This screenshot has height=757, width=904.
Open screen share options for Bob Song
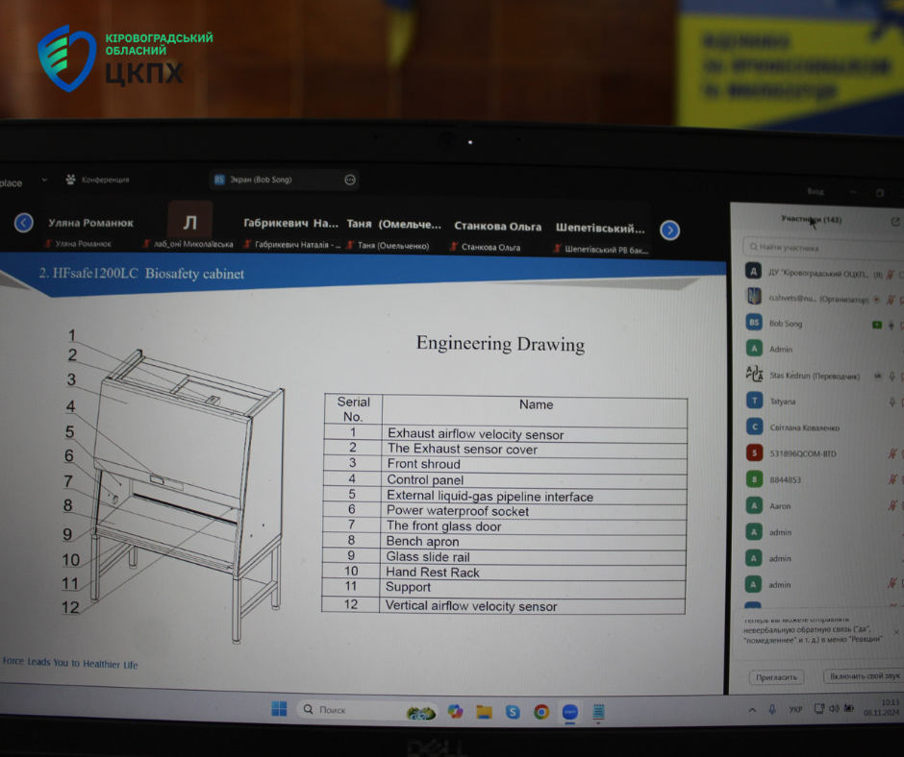[x=350, y=180]
